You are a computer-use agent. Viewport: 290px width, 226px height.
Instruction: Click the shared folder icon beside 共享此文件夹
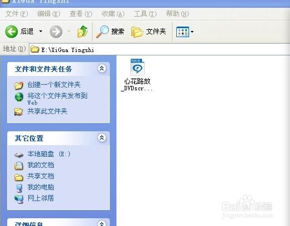(x=19, y=111)
